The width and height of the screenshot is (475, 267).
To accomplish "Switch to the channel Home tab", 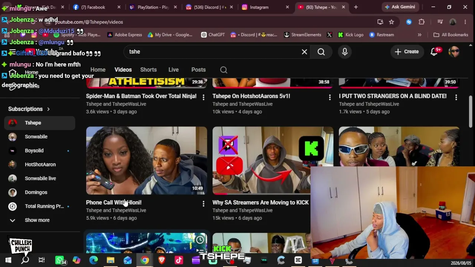I will 98,70.
